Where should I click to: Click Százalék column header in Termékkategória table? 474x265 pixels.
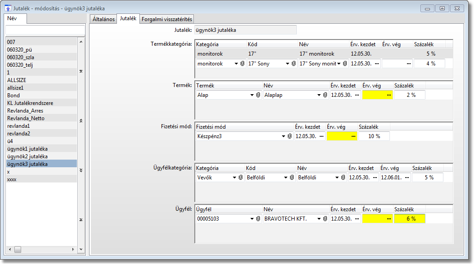[429, 44]
